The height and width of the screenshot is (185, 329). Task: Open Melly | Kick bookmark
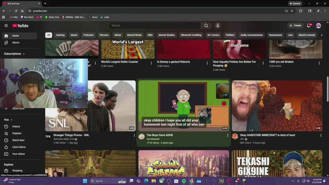point(52,17)
